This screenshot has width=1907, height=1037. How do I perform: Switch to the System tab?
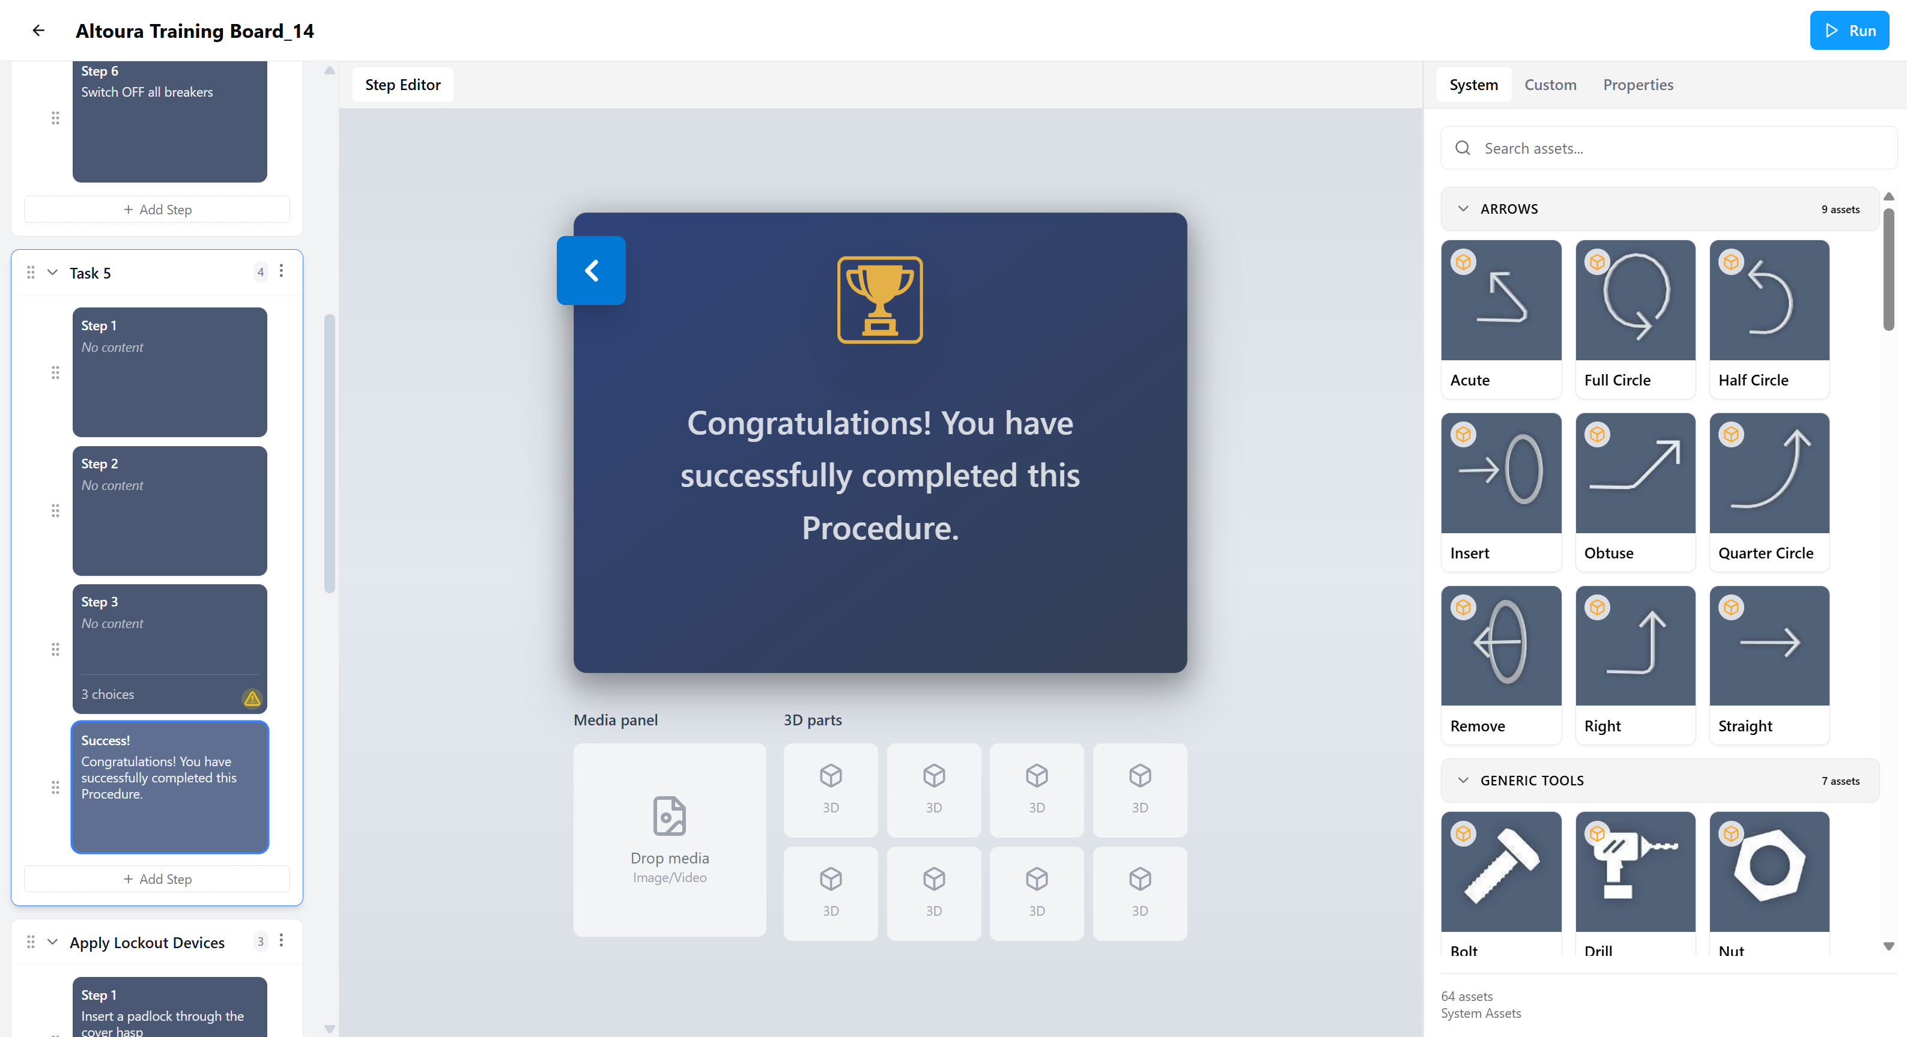click(x=1473, y=85)
